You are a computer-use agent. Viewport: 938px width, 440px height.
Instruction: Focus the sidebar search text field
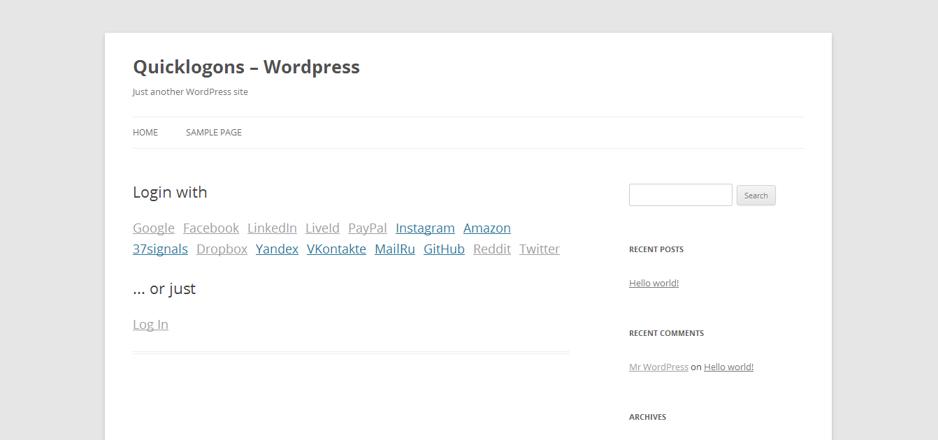pos(681,195)
